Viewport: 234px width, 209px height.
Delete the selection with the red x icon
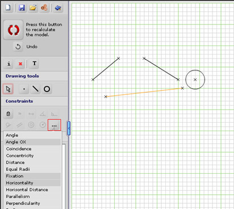(x=20, y=64)
